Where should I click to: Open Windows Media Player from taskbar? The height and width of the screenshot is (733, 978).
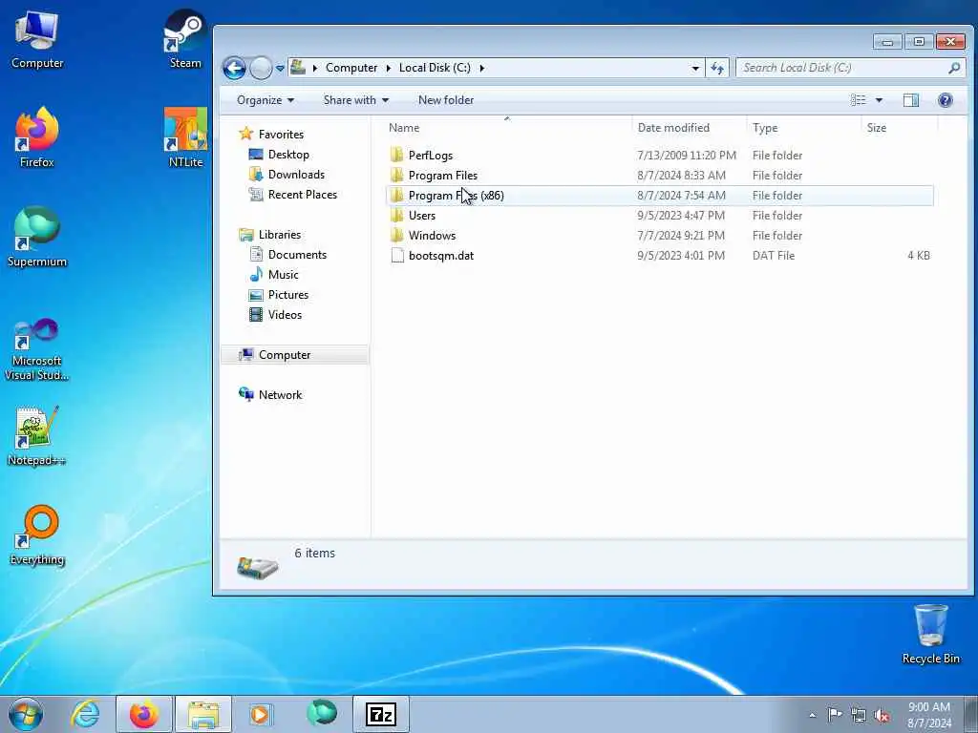tap(260, 714)
